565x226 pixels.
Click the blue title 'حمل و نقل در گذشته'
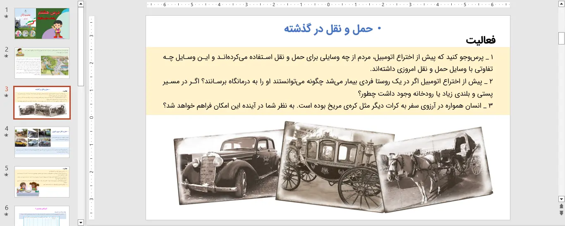pos(328,29)
